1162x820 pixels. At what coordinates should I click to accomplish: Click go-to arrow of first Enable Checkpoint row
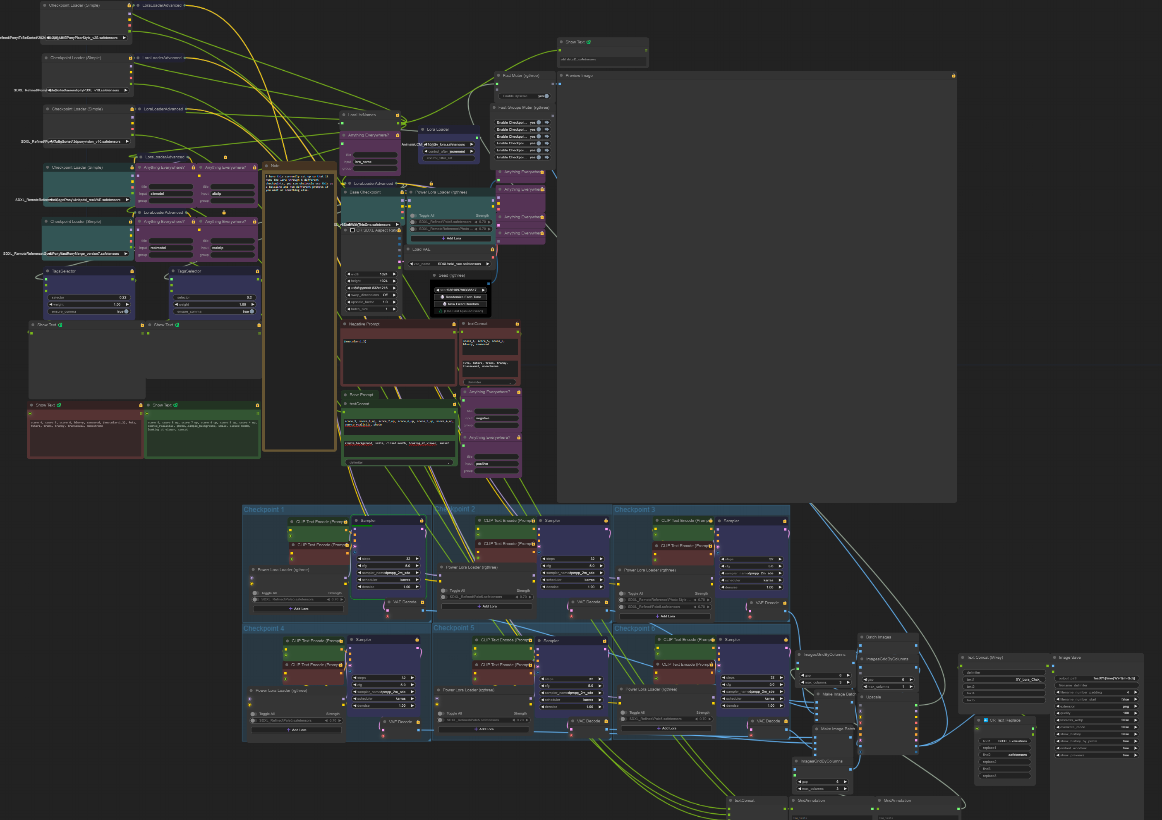pos(547,122)
